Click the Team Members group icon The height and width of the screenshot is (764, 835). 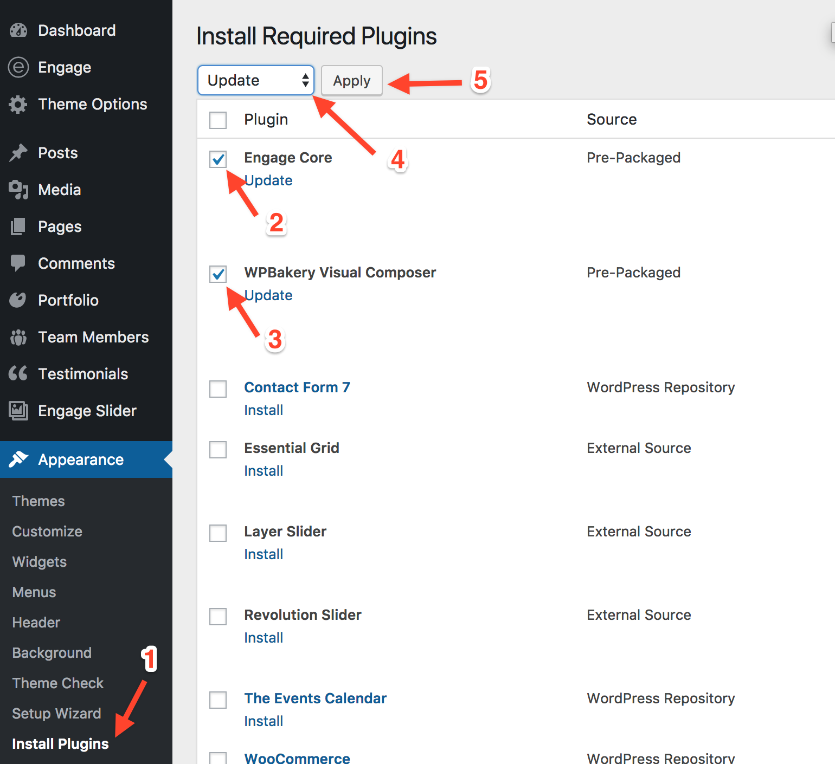[18, 337]
